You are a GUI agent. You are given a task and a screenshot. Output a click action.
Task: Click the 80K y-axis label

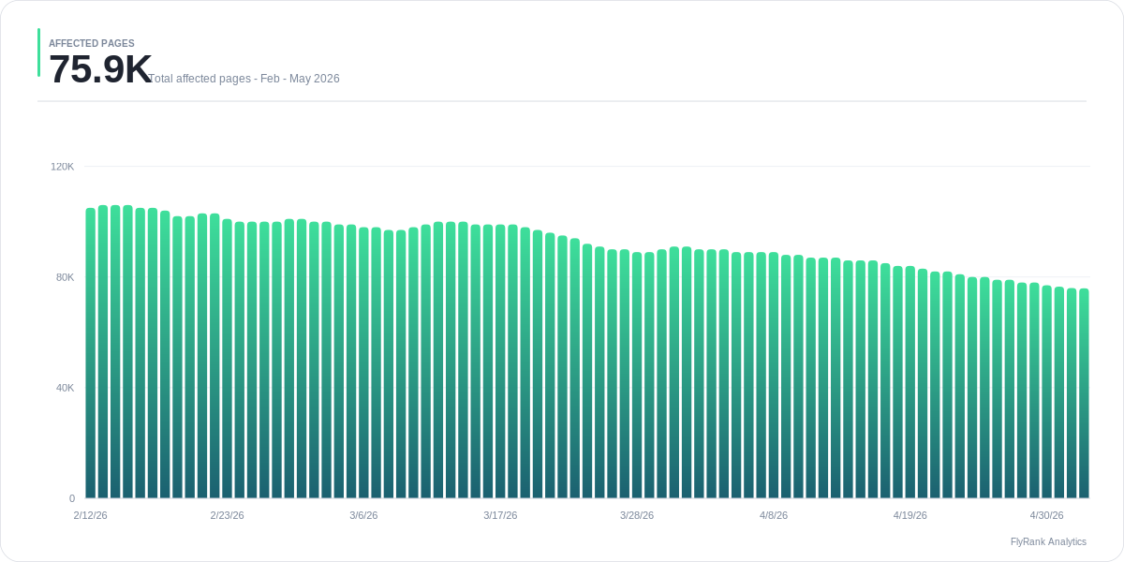click(66, 277)
